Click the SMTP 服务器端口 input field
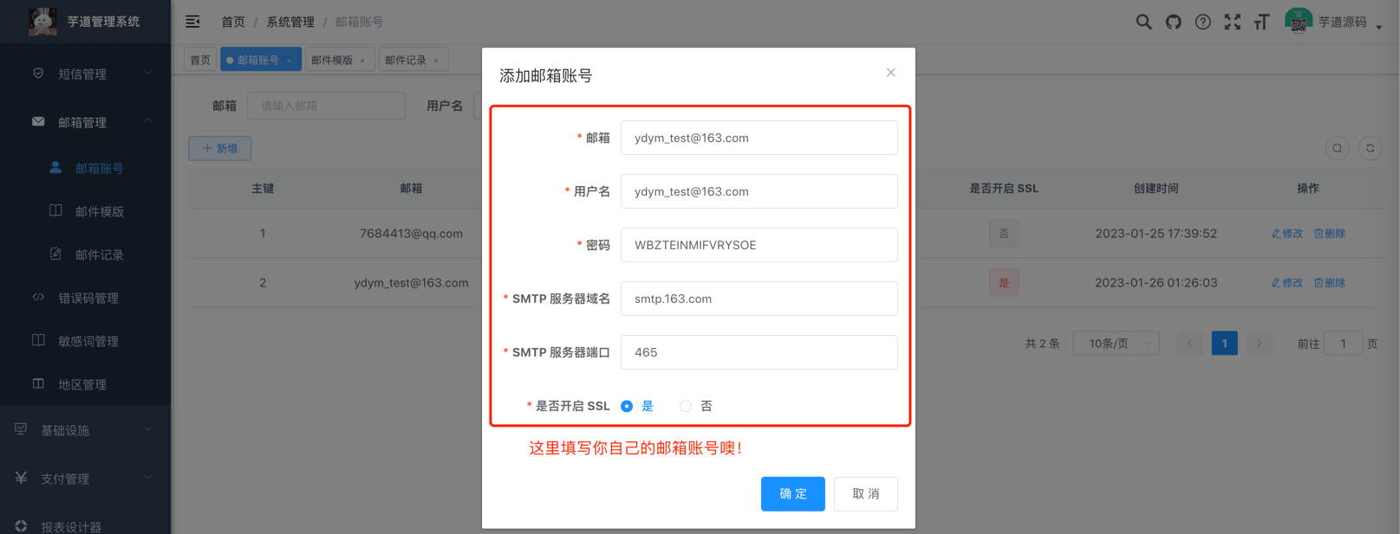This screenshot has height=534, width=1400. [x=759, y=352]
